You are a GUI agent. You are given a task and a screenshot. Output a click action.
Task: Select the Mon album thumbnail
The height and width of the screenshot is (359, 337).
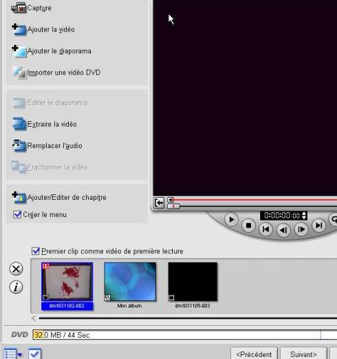point(130,282)
